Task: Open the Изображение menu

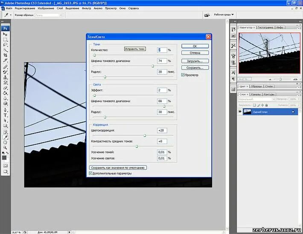Action: (x=46, y=8)
